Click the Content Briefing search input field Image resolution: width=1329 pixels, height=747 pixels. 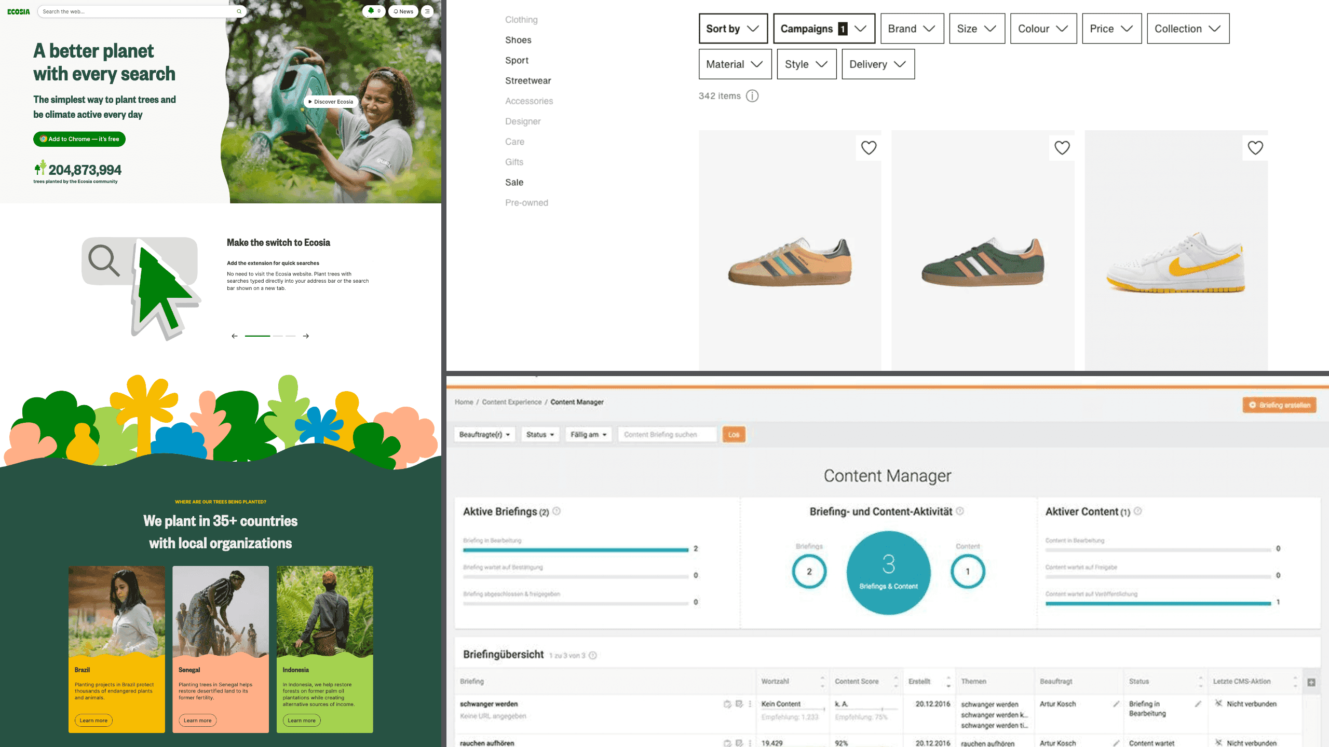[x=668, y=434]
